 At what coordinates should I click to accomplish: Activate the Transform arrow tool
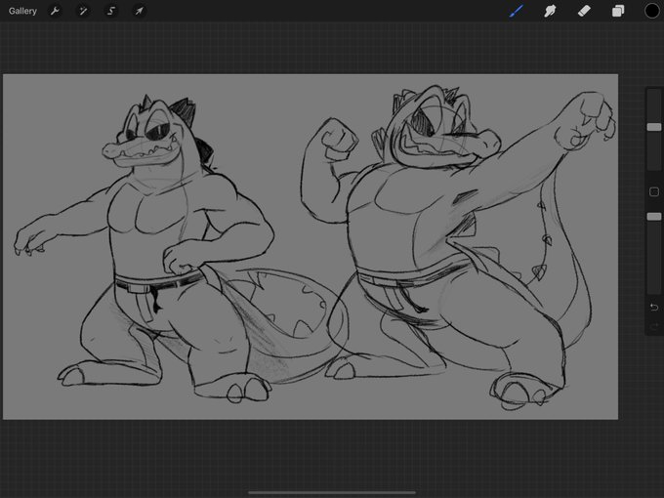click(139, 11)
